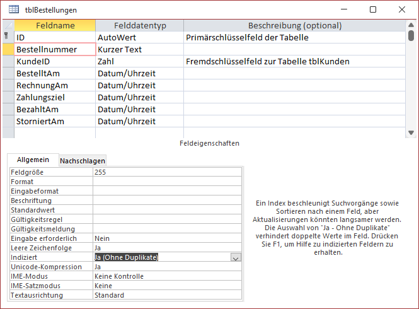
Task: Click the Indiziert property label
Action: (x=51, y=257)
